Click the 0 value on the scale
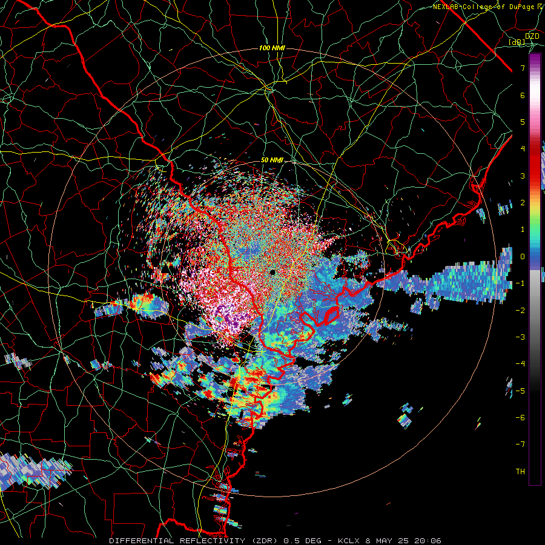Viewport: 545px width, 545px height. 523,257
